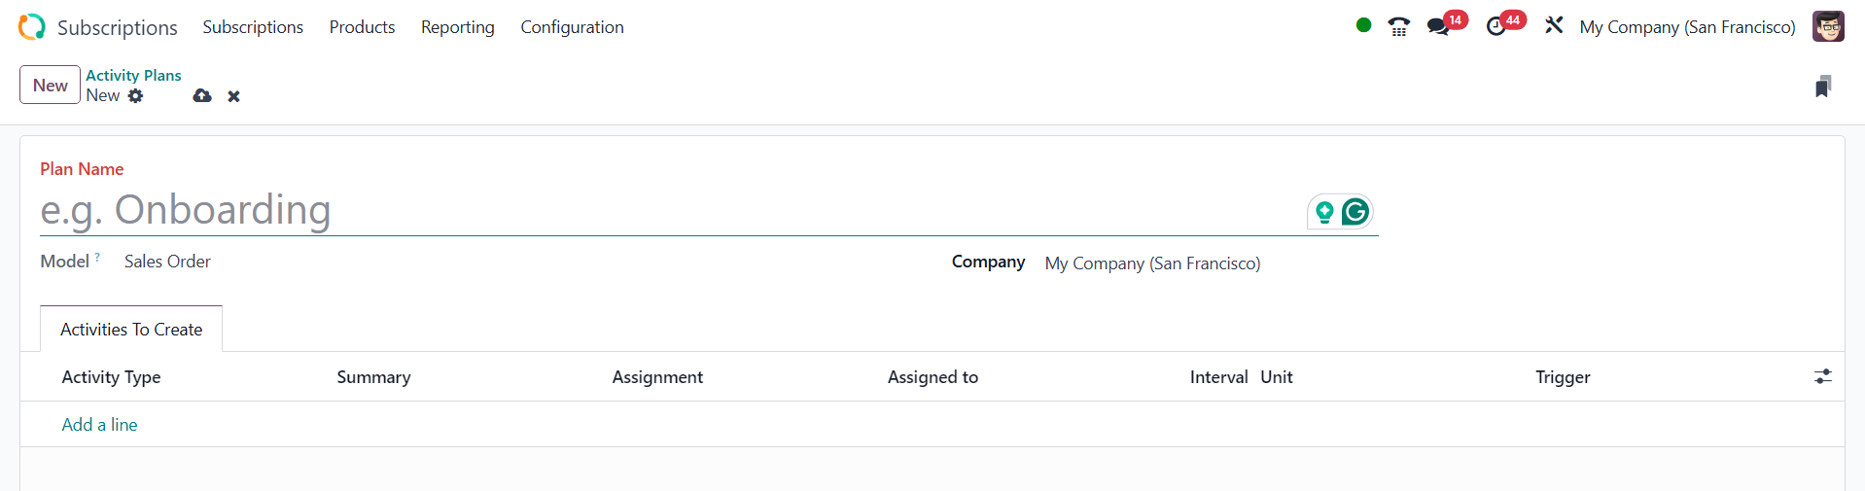Open the activities clock icon

coord(1496,27)
